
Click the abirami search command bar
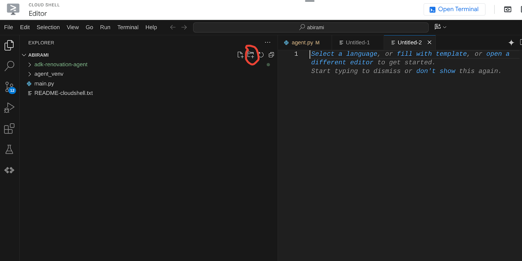tap(311, 27)
